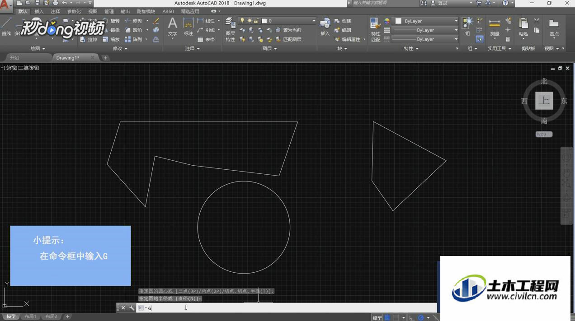This screenshot has width=575, height=321.
Task: Toggle grid display in status bar
Action: [387, 318]
